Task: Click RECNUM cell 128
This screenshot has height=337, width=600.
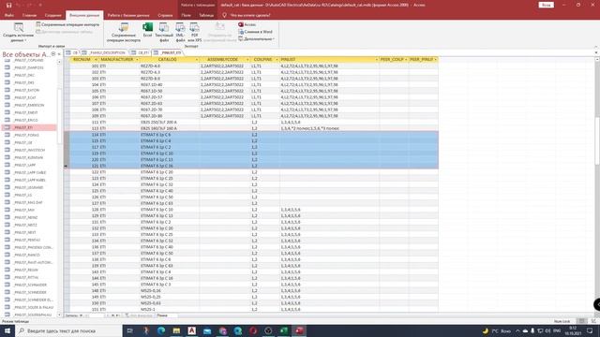Action: click(84, 210)
